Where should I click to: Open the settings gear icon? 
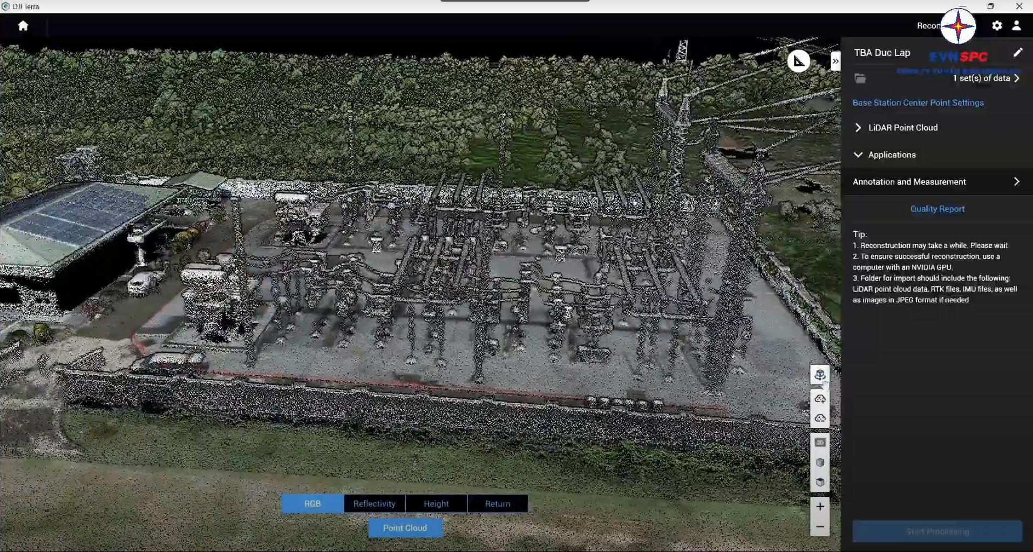(997, 26)
